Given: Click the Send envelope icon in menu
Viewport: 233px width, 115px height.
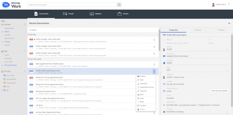Looking at the screenshot, I should (138, 94).
